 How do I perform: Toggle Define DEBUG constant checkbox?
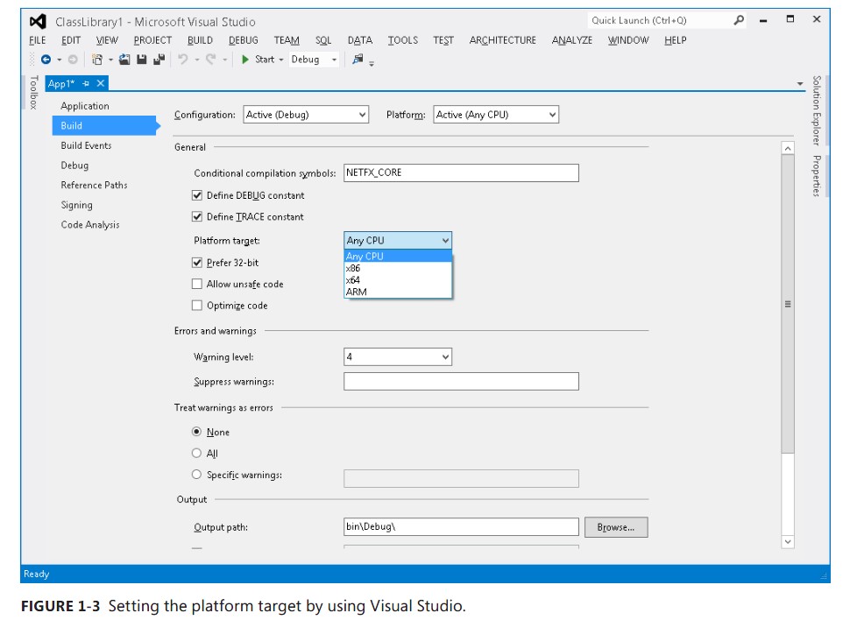tap(197, 195)
